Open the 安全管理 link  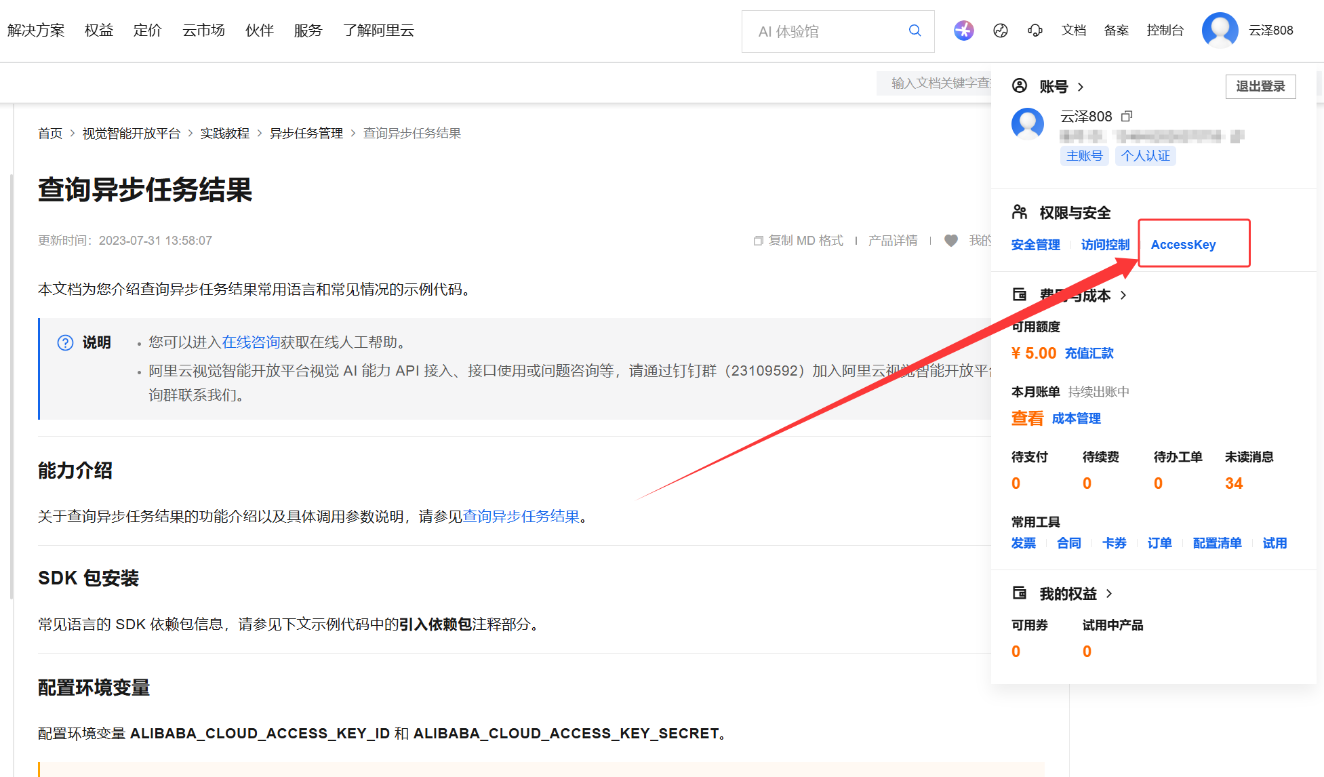click(x=1036, y=245)
